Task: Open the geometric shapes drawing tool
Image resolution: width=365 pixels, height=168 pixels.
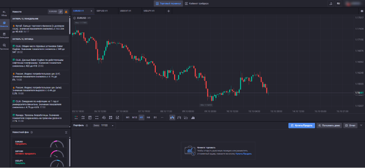Action: 104,117
